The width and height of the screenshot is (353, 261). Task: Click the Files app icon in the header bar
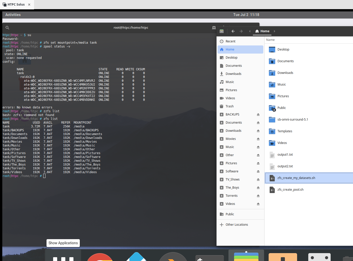pos(221,31)
